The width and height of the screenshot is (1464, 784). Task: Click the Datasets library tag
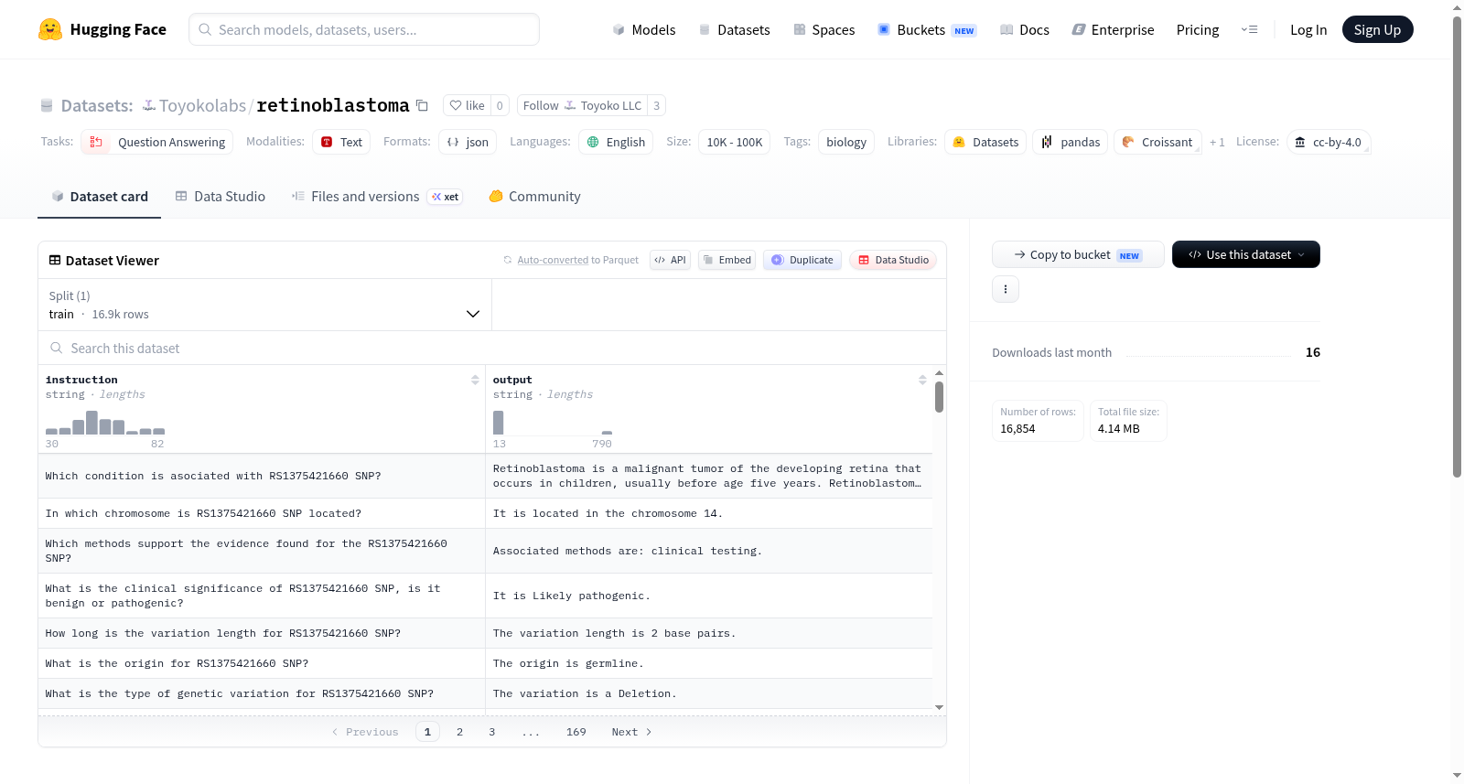[985, 142]
